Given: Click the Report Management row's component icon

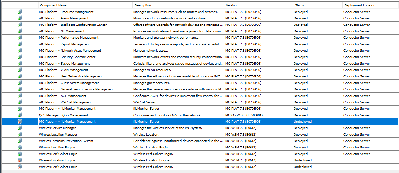Looking at the screenshot, I should tap(20, 44).
